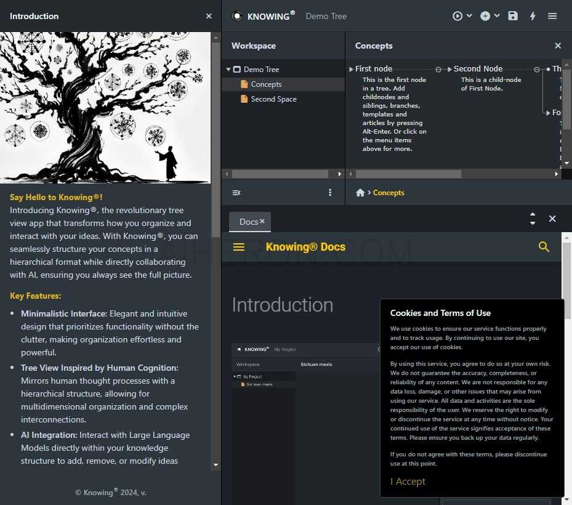Toggle the Second Node arrow

pos(450,69)
